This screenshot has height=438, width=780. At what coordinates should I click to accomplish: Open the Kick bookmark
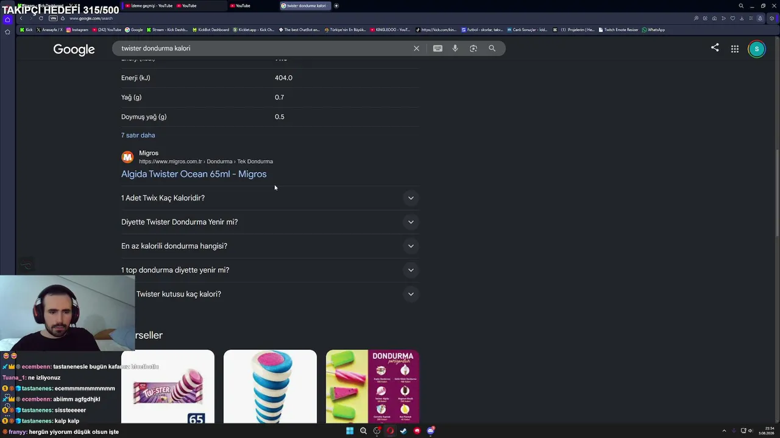26,30
